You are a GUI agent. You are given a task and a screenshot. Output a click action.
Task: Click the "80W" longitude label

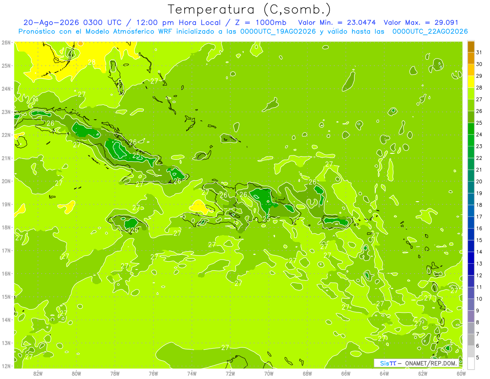point(76,373)
